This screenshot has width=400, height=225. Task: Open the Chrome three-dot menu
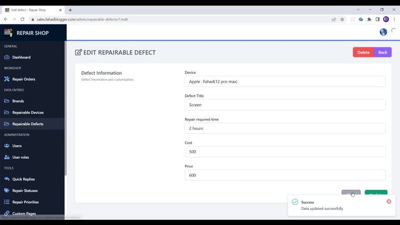394,19
